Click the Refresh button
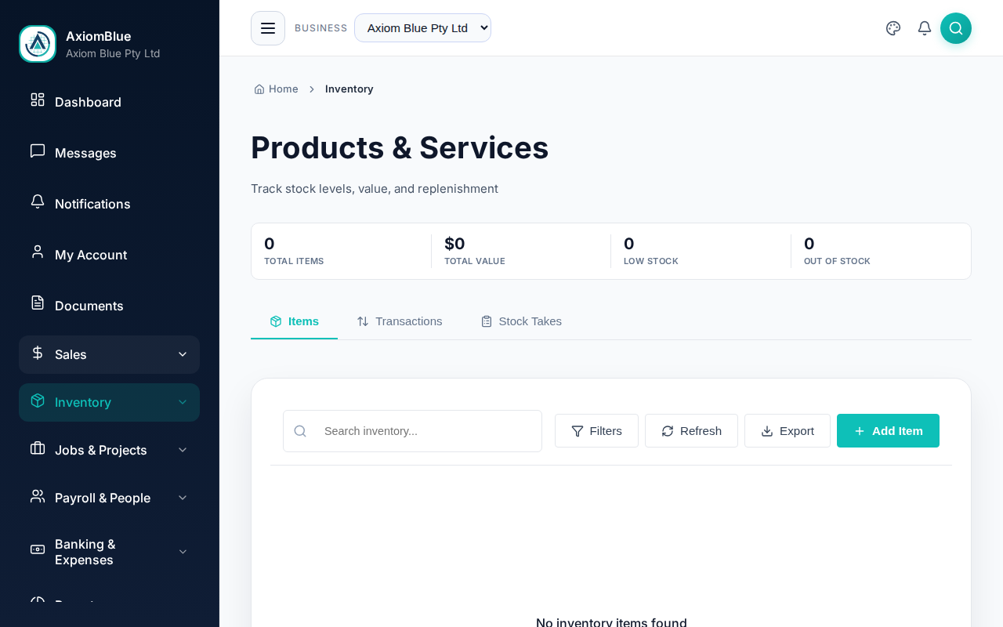1003x627 pixels. click(691, 431)
